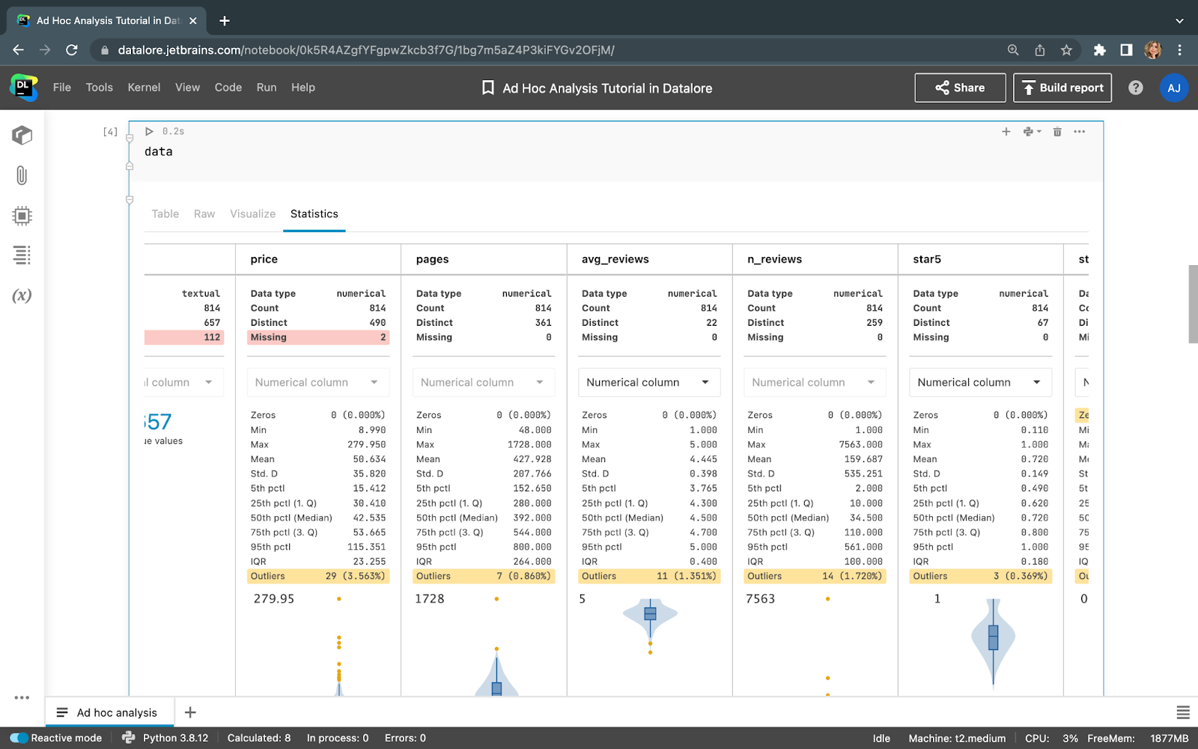The image size is (1198, 749).
Task: Open the File menu
Action: click(62, 88)
